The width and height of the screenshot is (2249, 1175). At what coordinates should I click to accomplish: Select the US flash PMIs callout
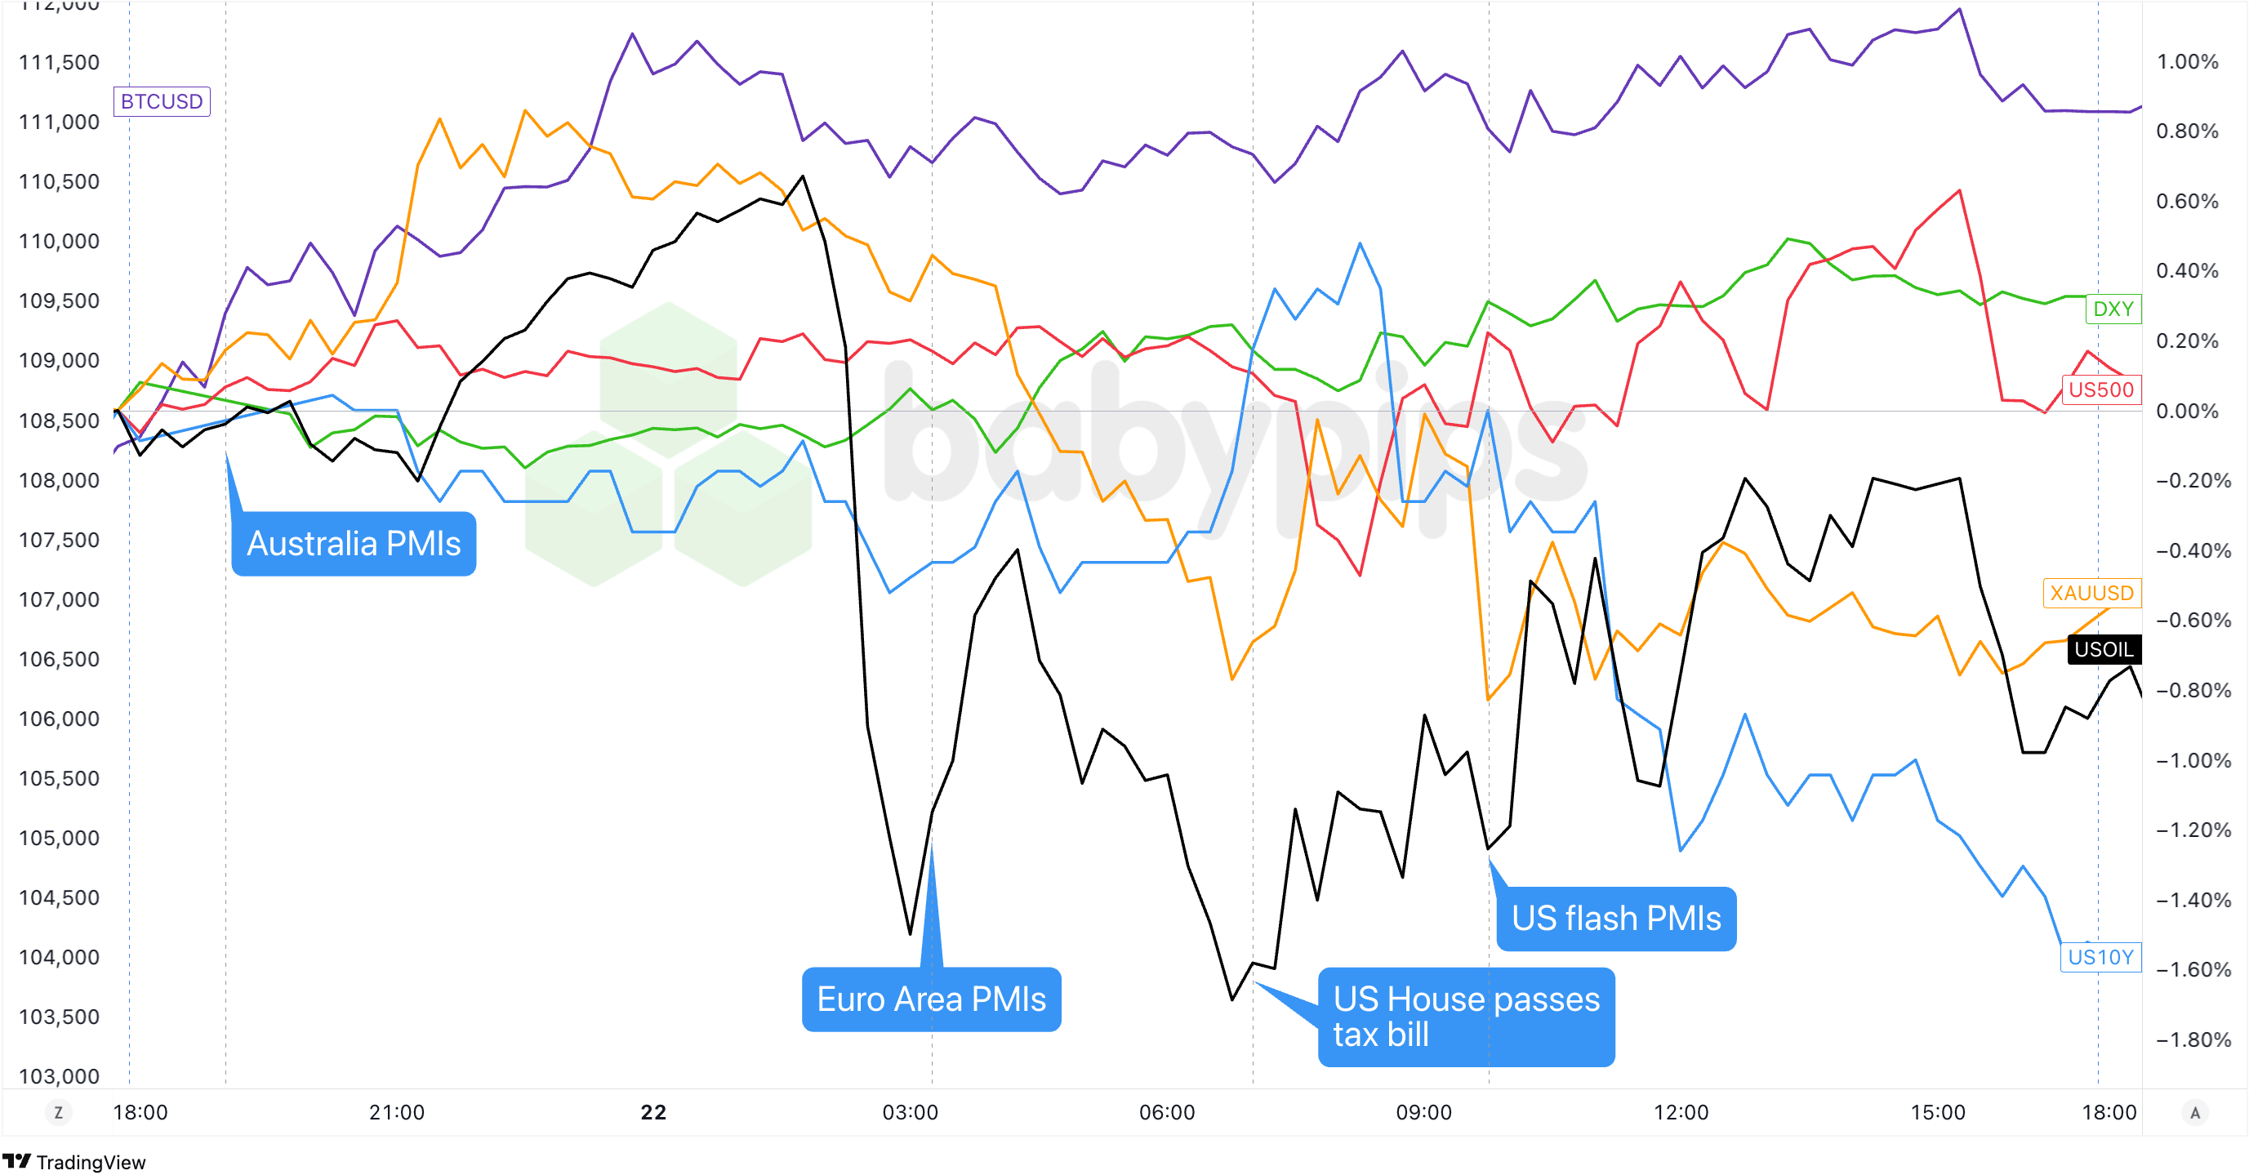point(1616,919)
